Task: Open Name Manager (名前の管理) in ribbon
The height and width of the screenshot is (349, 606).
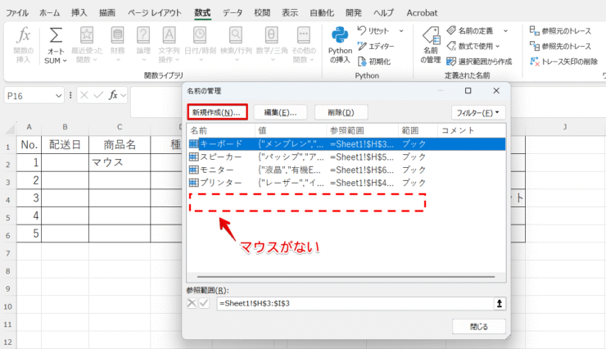Action: 431,45
